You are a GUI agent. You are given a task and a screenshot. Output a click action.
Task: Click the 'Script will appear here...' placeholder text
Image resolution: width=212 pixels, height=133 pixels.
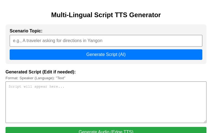tap(36, 86)
